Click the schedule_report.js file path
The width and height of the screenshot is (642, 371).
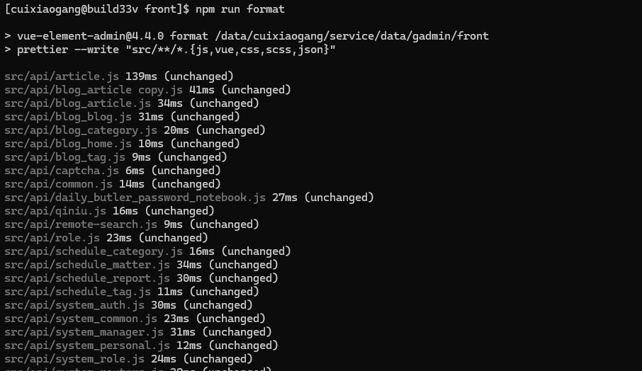point(87,279)
